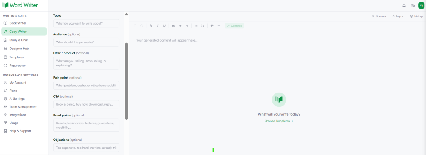Click the form panel scrollbar thumb

click(126, 81)
